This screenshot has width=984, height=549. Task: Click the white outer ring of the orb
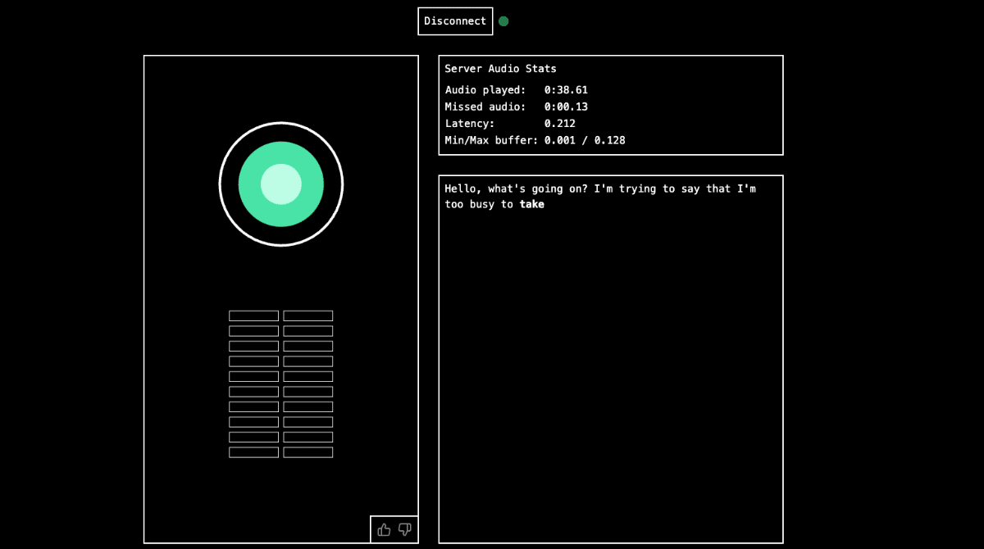[x=281, y=124]
